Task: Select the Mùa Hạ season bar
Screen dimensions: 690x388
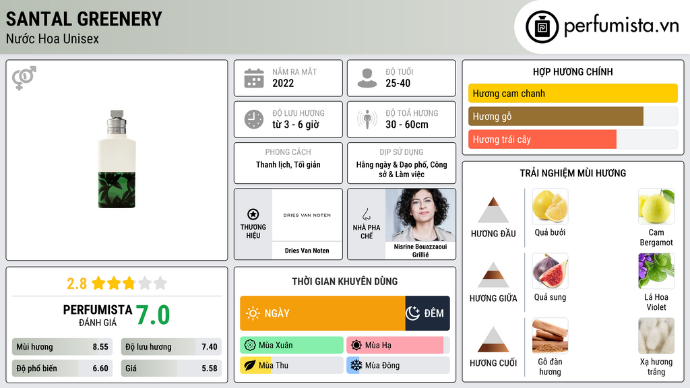Action: [x=398, y=346]
